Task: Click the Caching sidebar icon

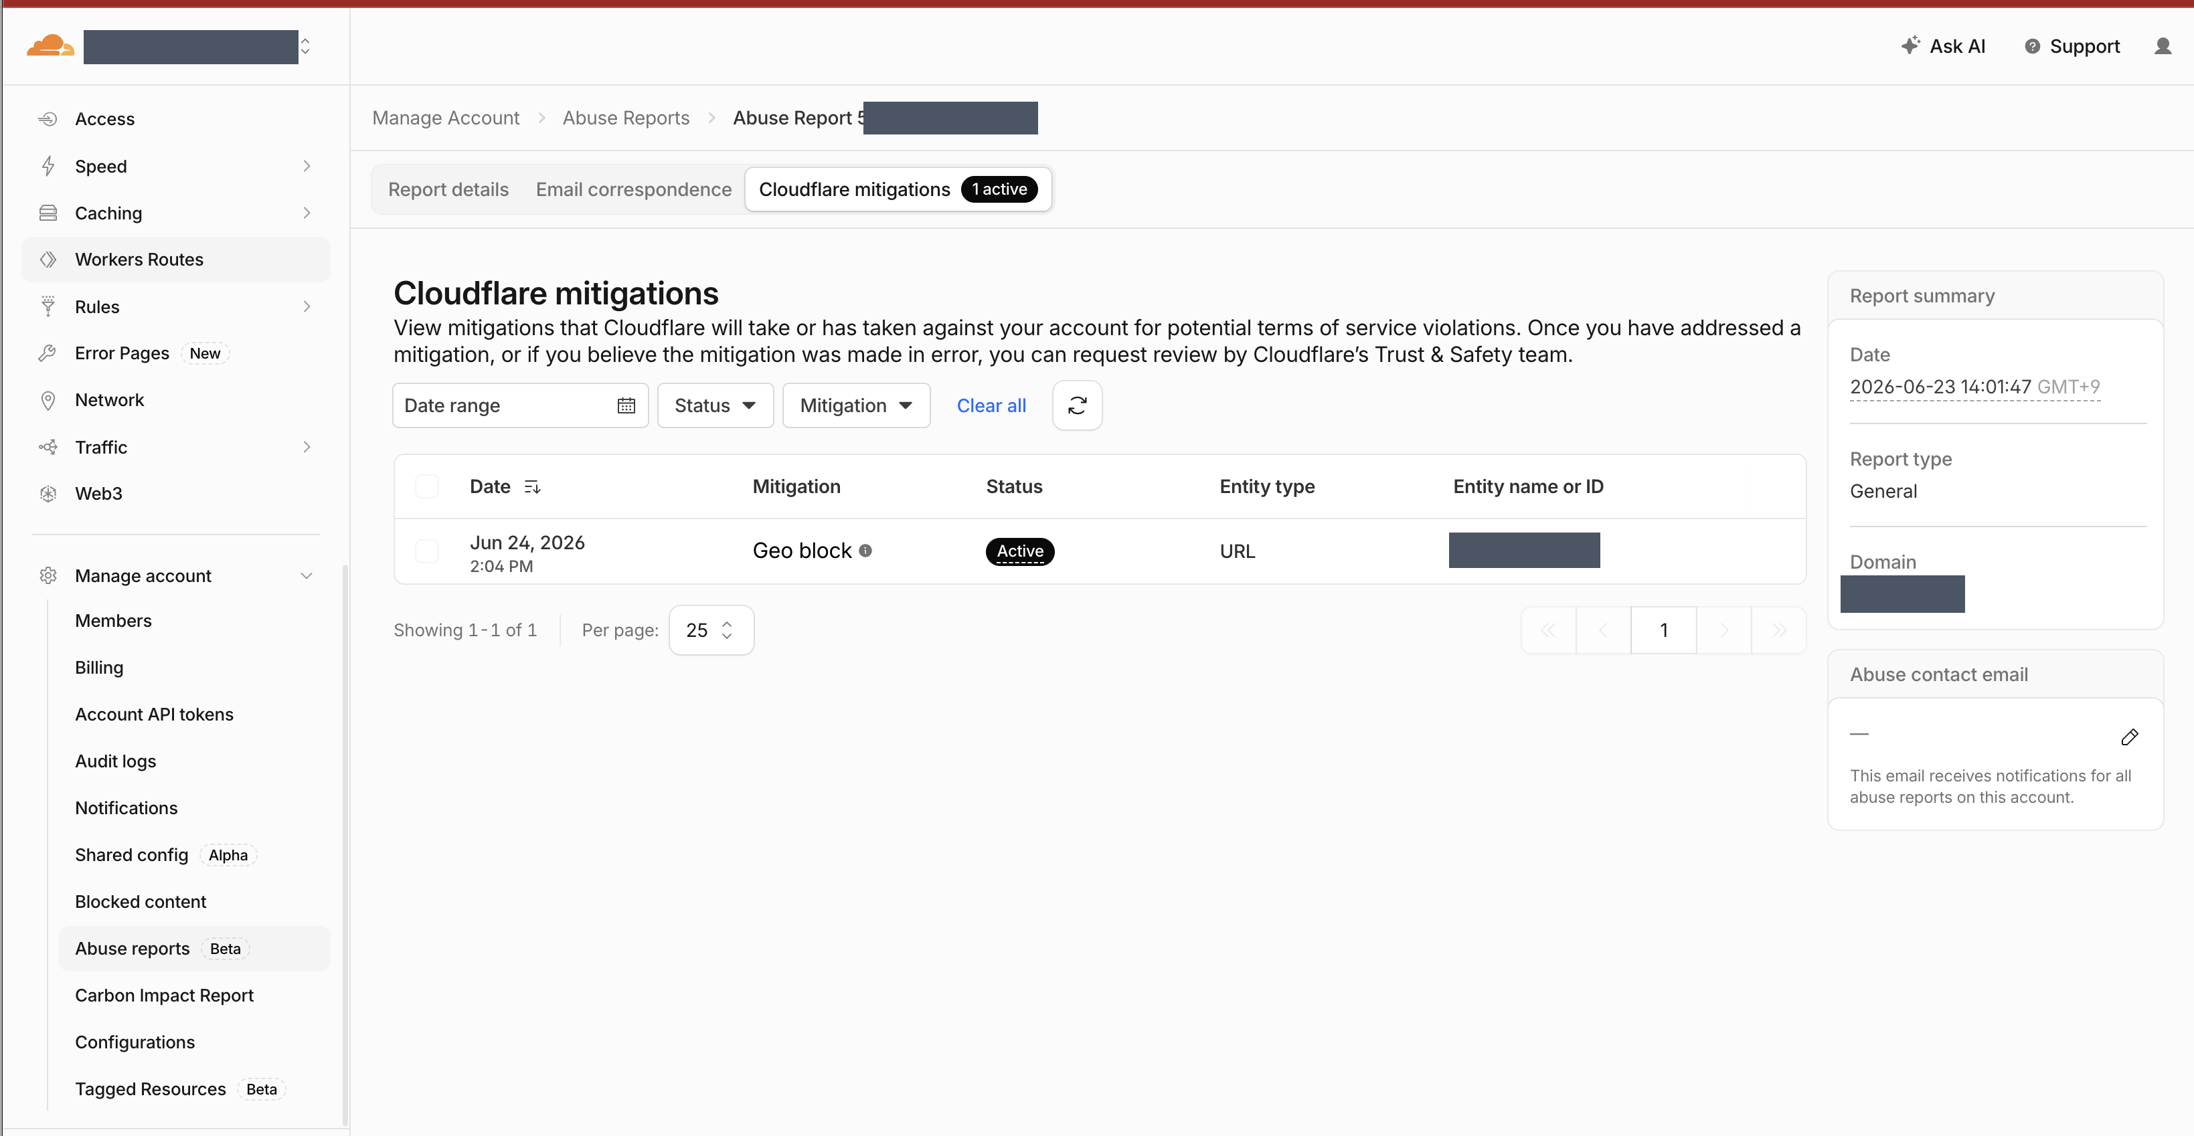Action: 49,212
